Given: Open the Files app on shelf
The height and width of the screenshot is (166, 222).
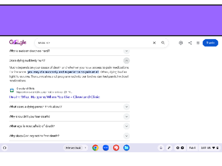Looking at the screenshot, I should coord(126,148).
